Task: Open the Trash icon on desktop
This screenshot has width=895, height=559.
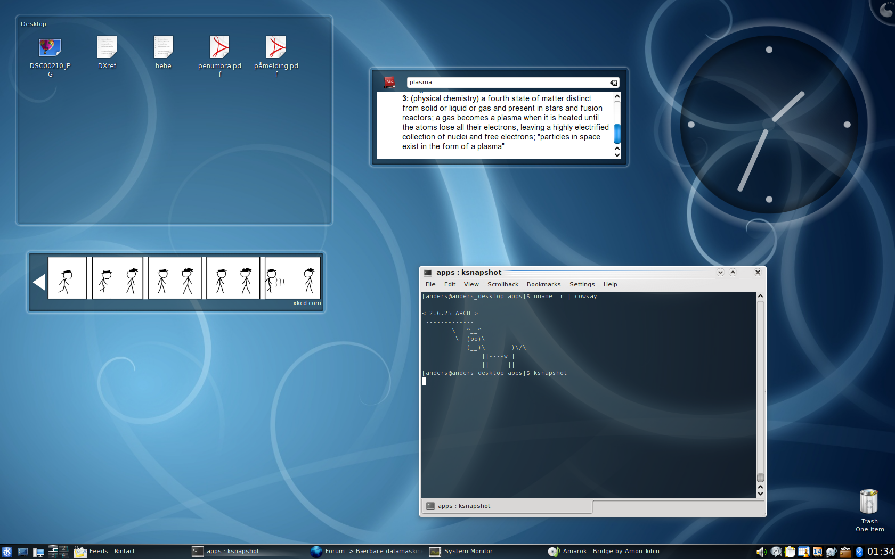Action: pos(869,509)
